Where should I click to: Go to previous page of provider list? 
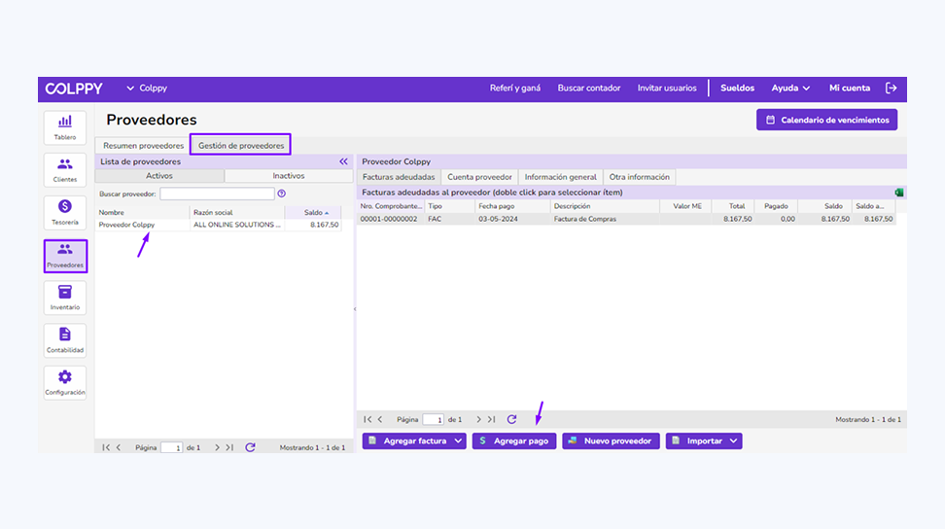[x=119, y=447]
